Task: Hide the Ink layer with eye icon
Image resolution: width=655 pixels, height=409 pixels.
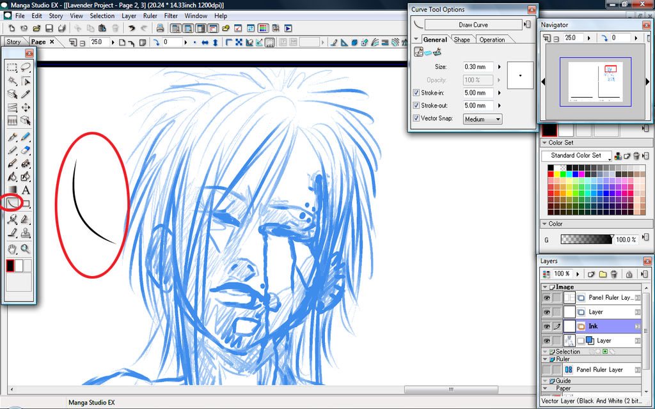Action: 546,326
